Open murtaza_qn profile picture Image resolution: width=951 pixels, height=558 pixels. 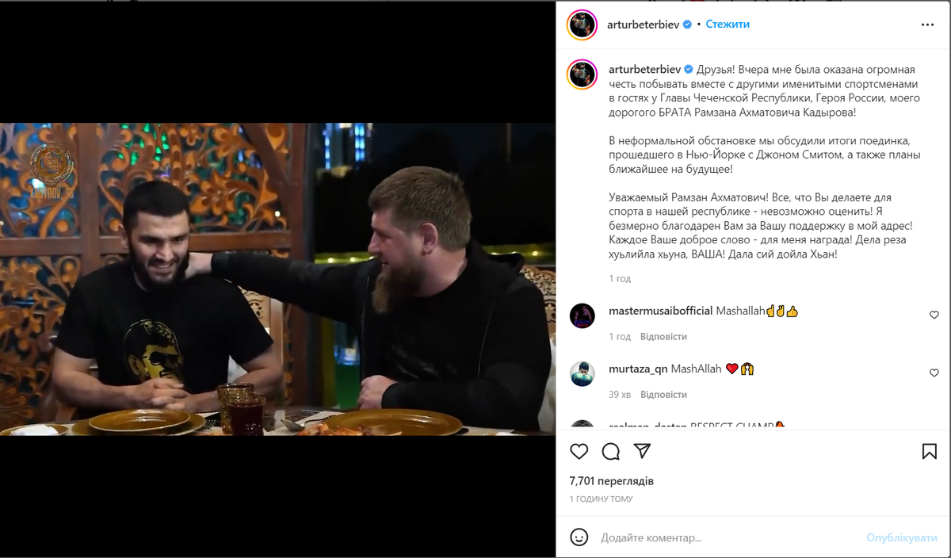coord(582,373)
